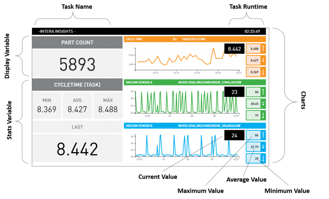The width and height of the screenshot is (329, 199).
Task: Click the MAX 8.488 stats tile
Action: (108, 105)
